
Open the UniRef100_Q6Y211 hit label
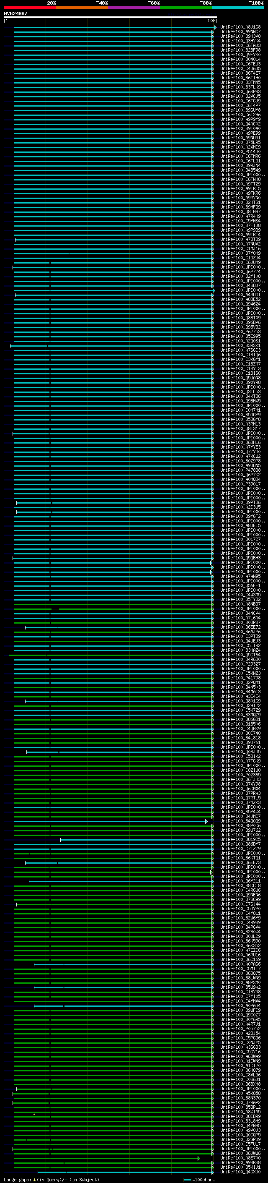tap(240, 881)
